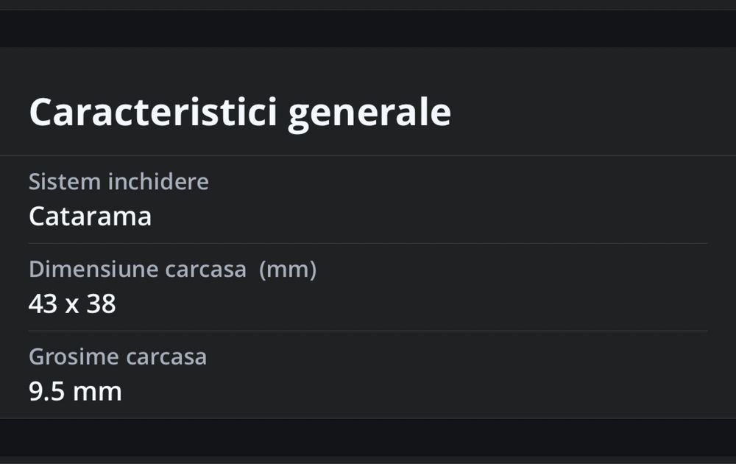The height and width of the screenshot is (464, 736).
Task: Click the Catarama value text
Action: (90, 217)
